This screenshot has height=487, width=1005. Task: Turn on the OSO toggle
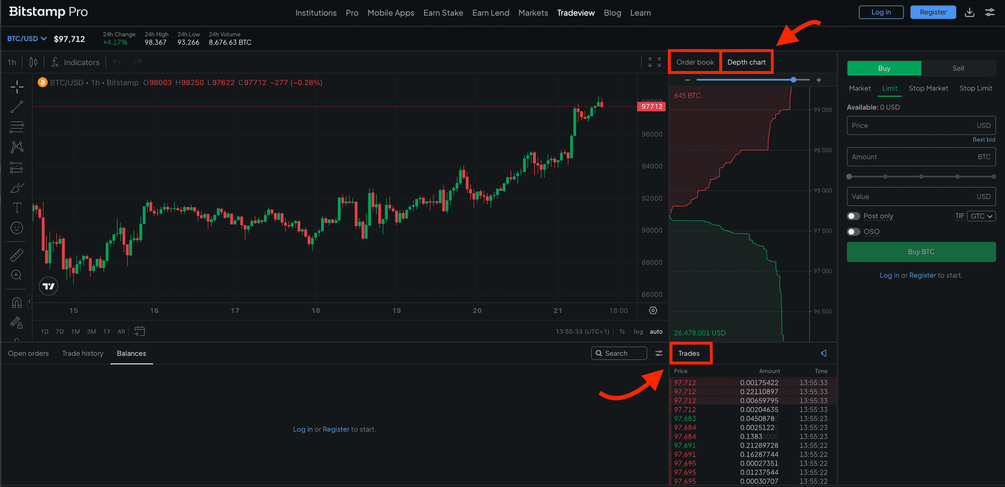pyautogui.click(x=853, y=231)
